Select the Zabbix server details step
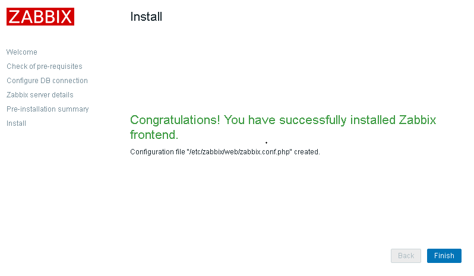Viewport: 474px width, 276px height. pos(40,95)
